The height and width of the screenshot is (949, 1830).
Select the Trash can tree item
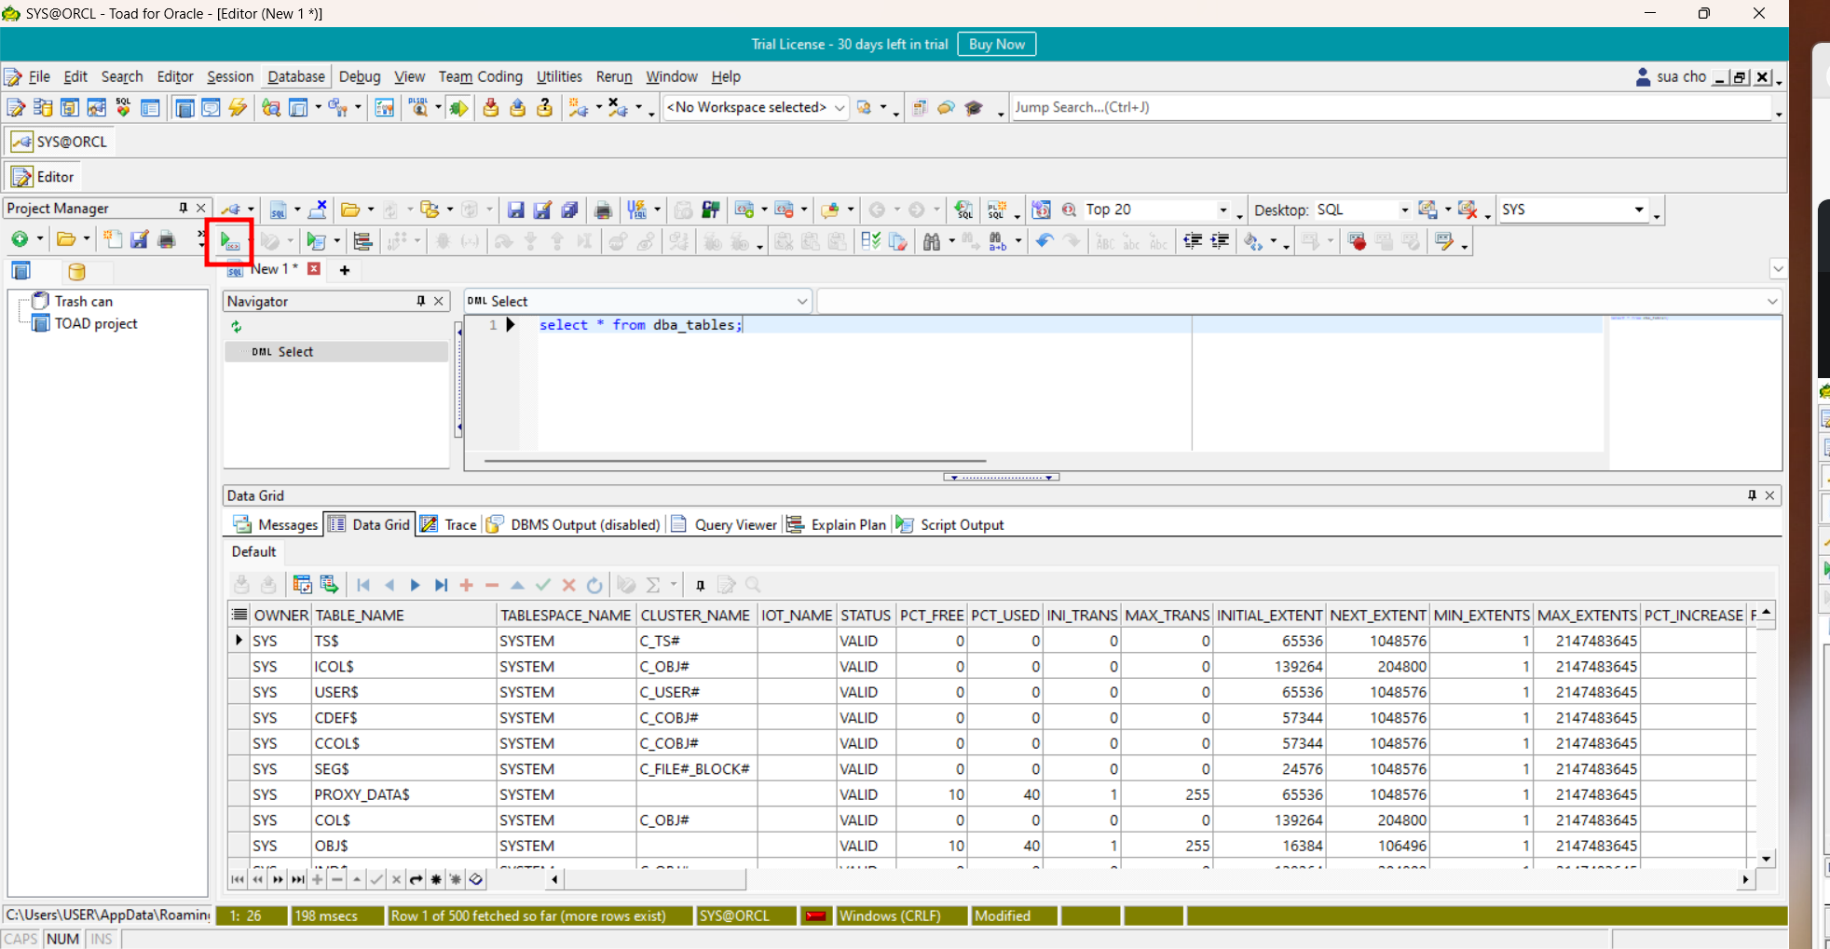click(73, 301)
